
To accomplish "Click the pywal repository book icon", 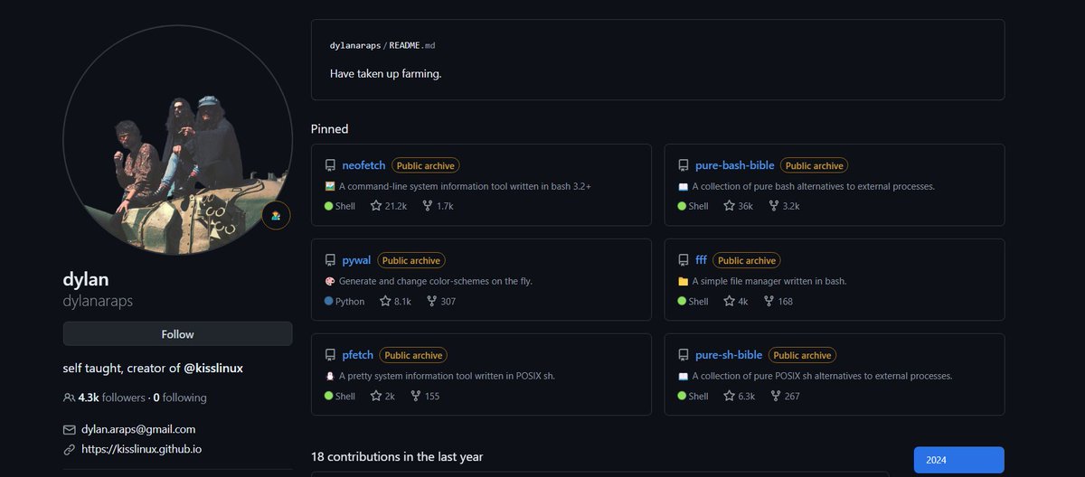I will pos(330,260).
